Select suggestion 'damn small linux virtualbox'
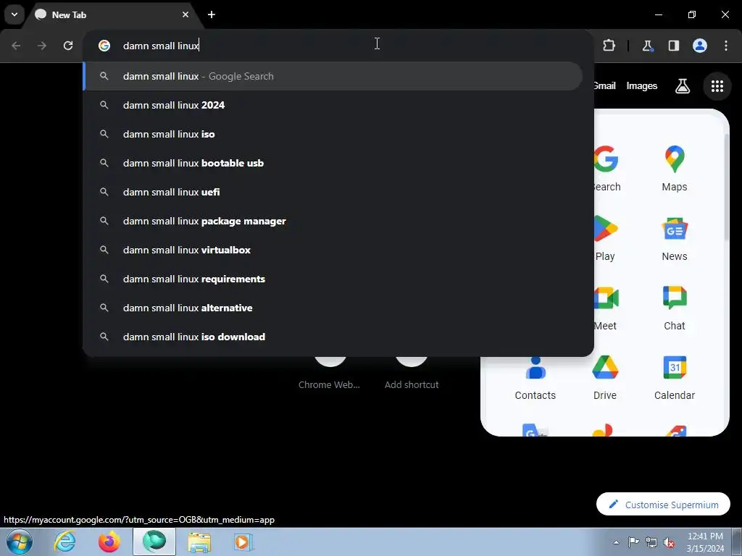The image size is (742, 556). [333, 250]
